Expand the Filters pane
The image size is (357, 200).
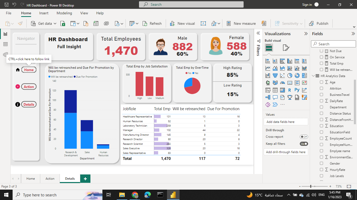(x=258, y=33)
